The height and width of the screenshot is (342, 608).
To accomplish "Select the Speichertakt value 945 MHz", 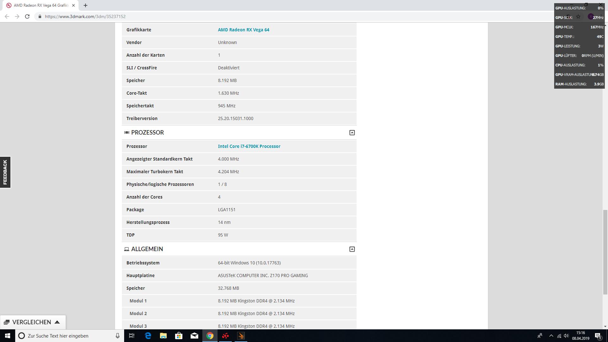I will (227, 106).
